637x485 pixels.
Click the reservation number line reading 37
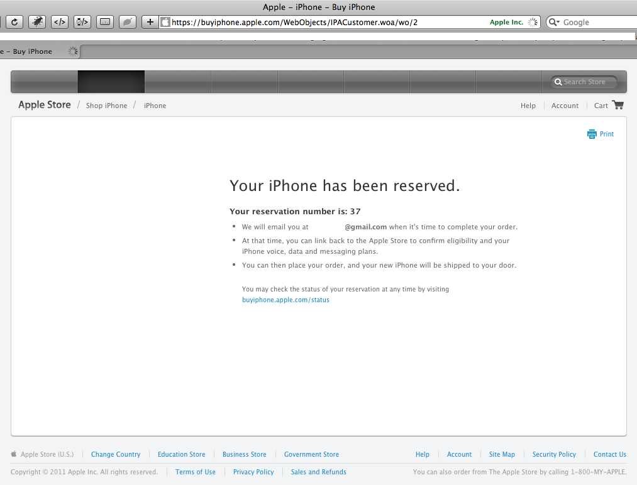pyautogui.click(x=295, y=212)
